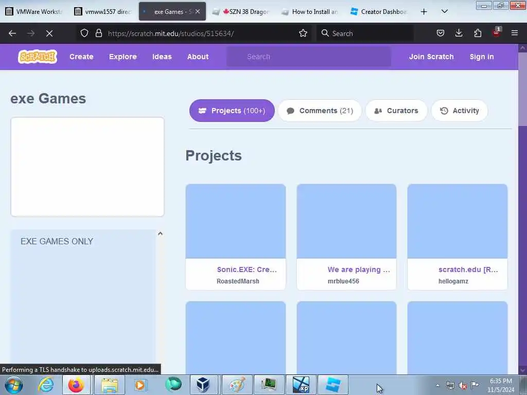Click the Scratch logo
Screen dimensions: 527x395
38,57
